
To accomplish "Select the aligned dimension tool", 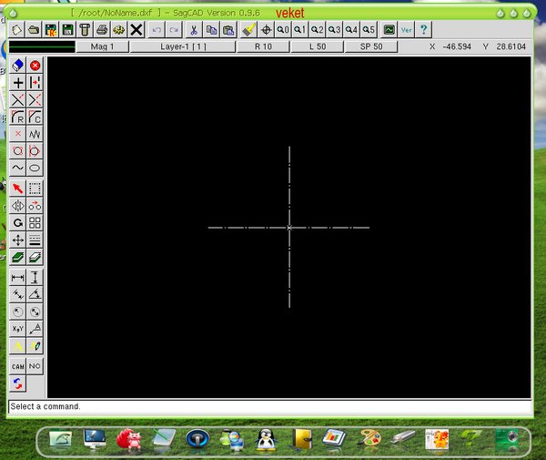I will pos(18,294).
